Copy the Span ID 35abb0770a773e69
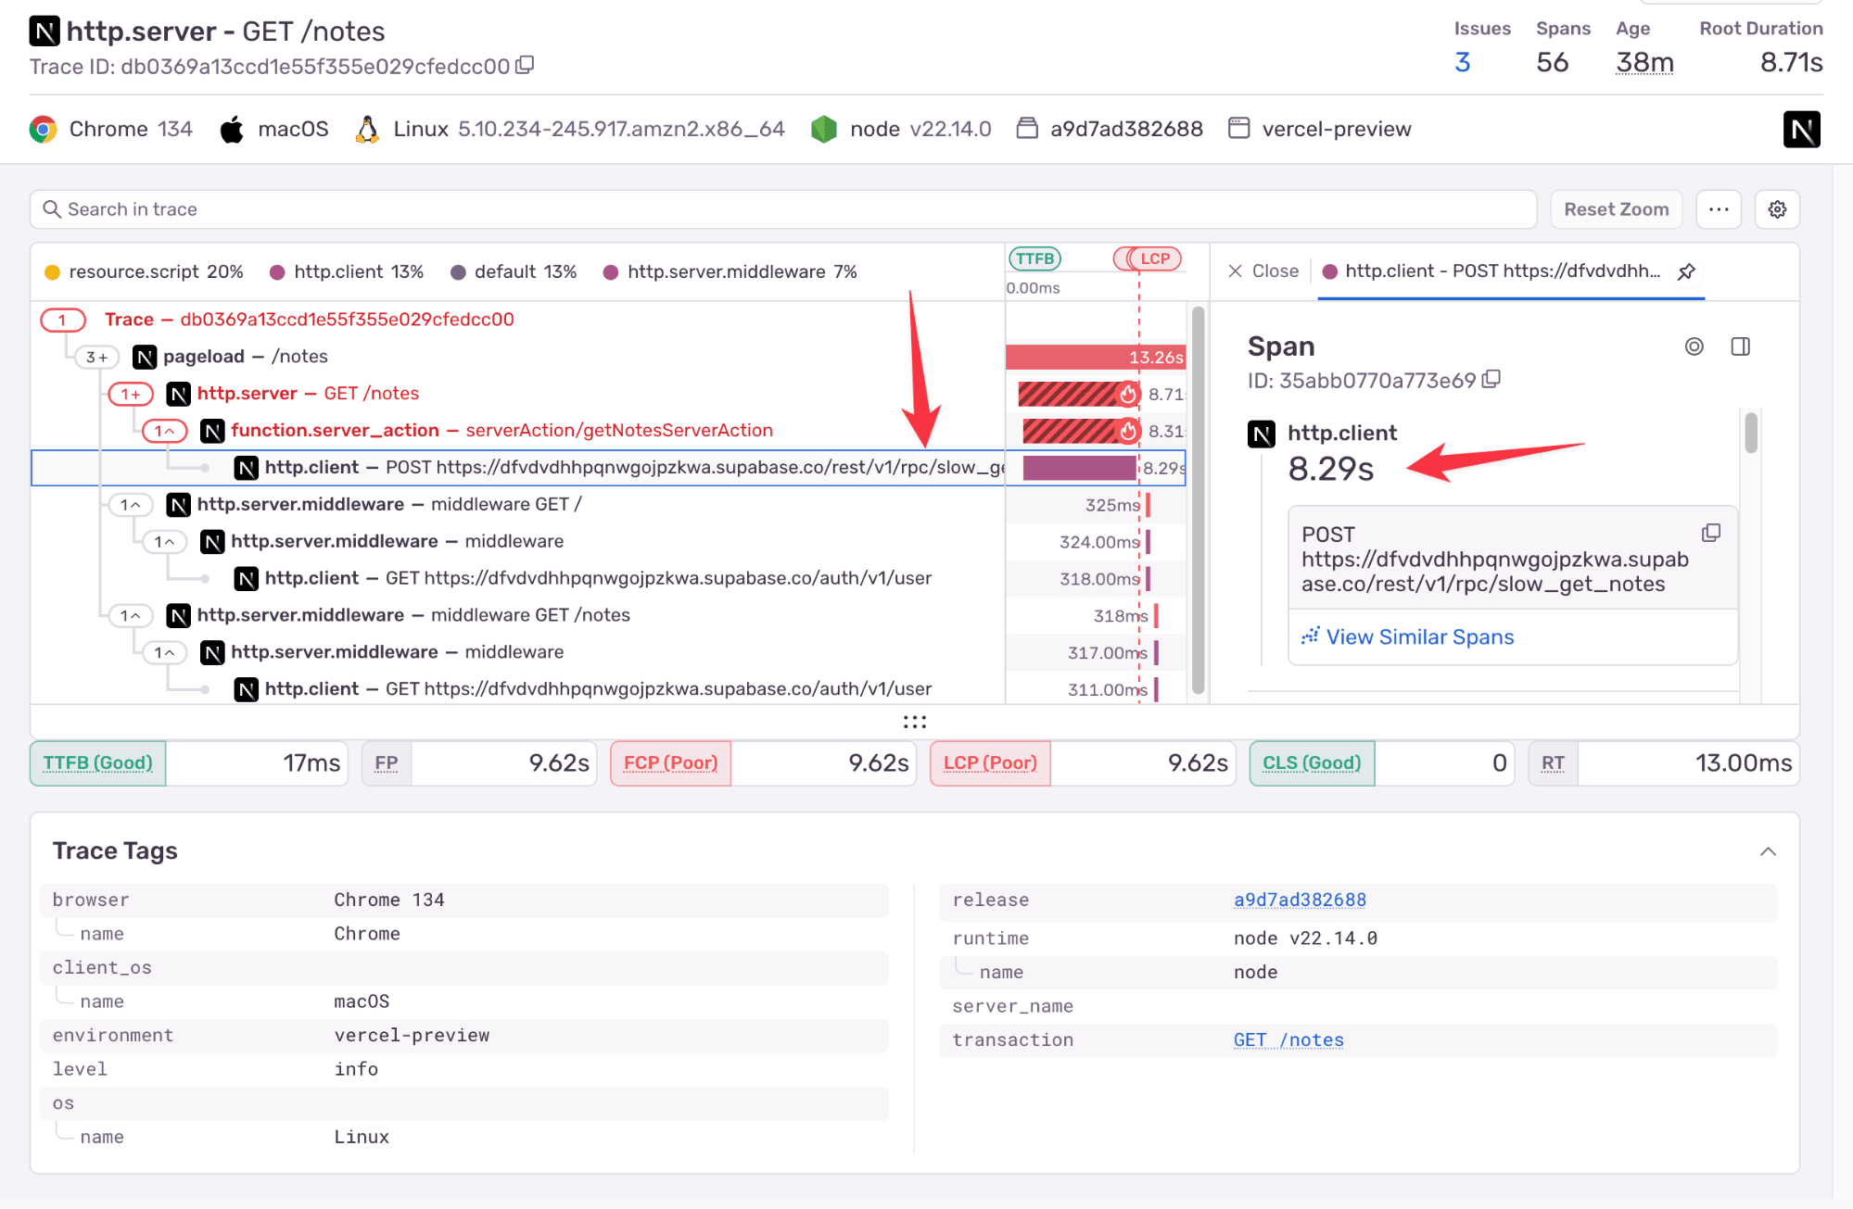The width and height of the screenshot is (1853, 1209). [x=1491, y=380]
